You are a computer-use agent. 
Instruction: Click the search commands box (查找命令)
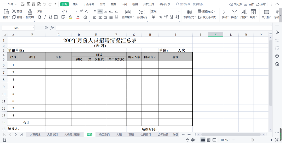coord(190,4)
